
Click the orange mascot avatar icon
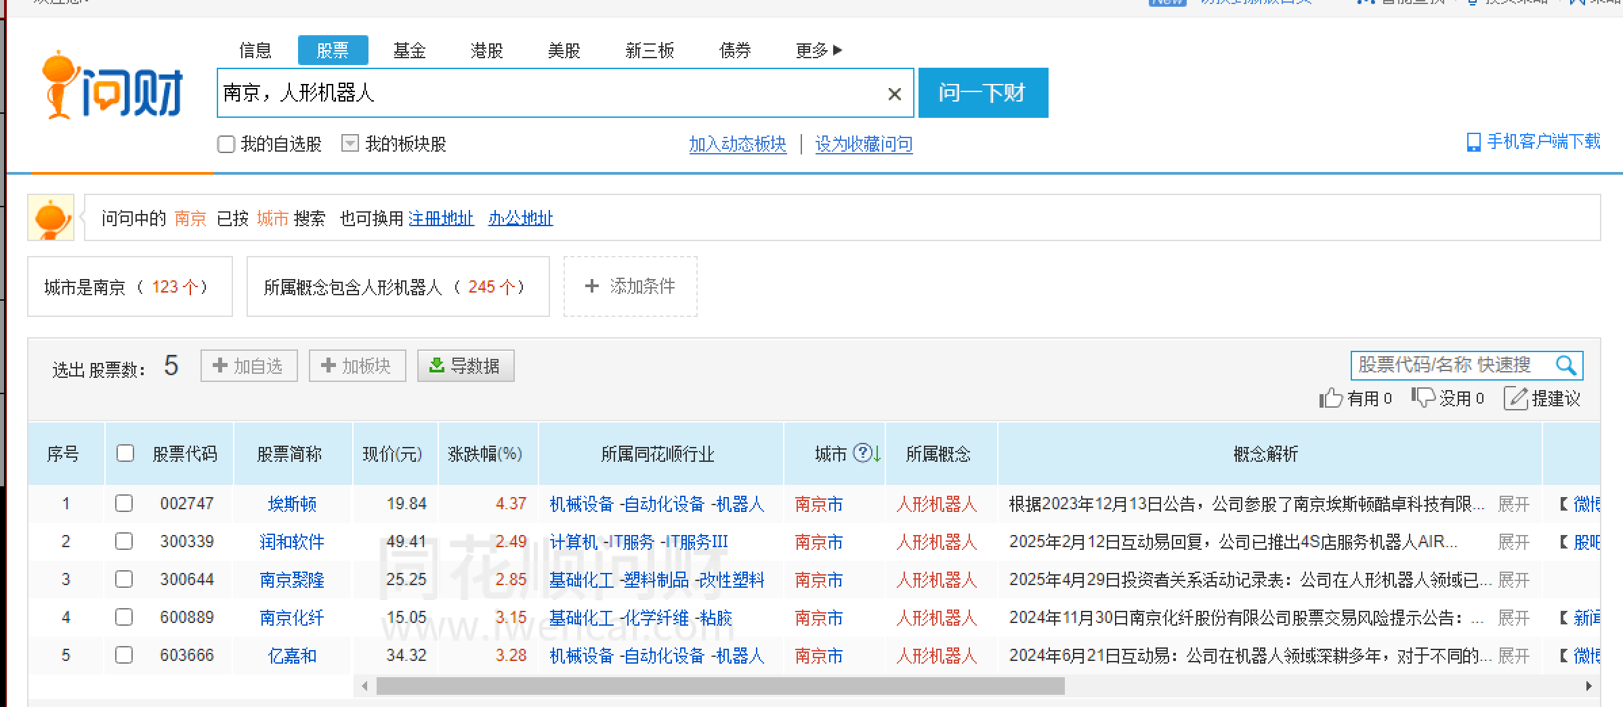click(51, 217)
